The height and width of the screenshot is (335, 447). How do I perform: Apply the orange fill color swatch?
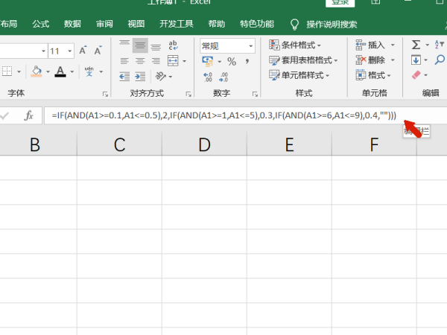point(37,72)
